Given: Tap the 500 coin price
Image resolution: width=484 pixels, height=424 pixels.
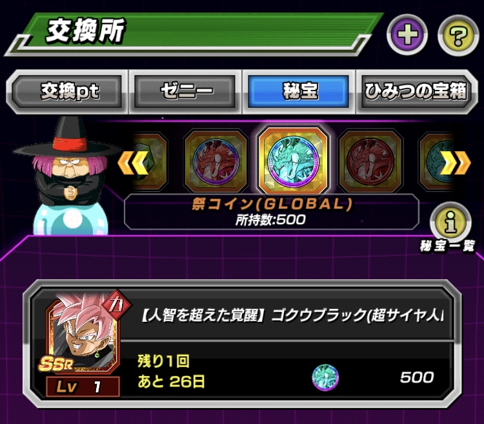Looking at the screenshot, I should click(x=417, y=377).
